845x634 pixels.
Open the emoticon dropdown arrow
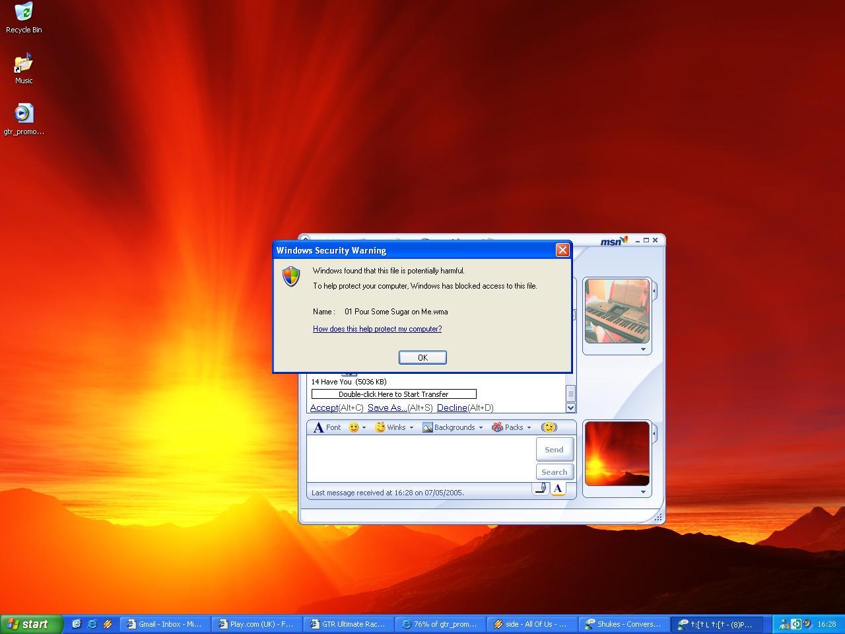(364, 427)
